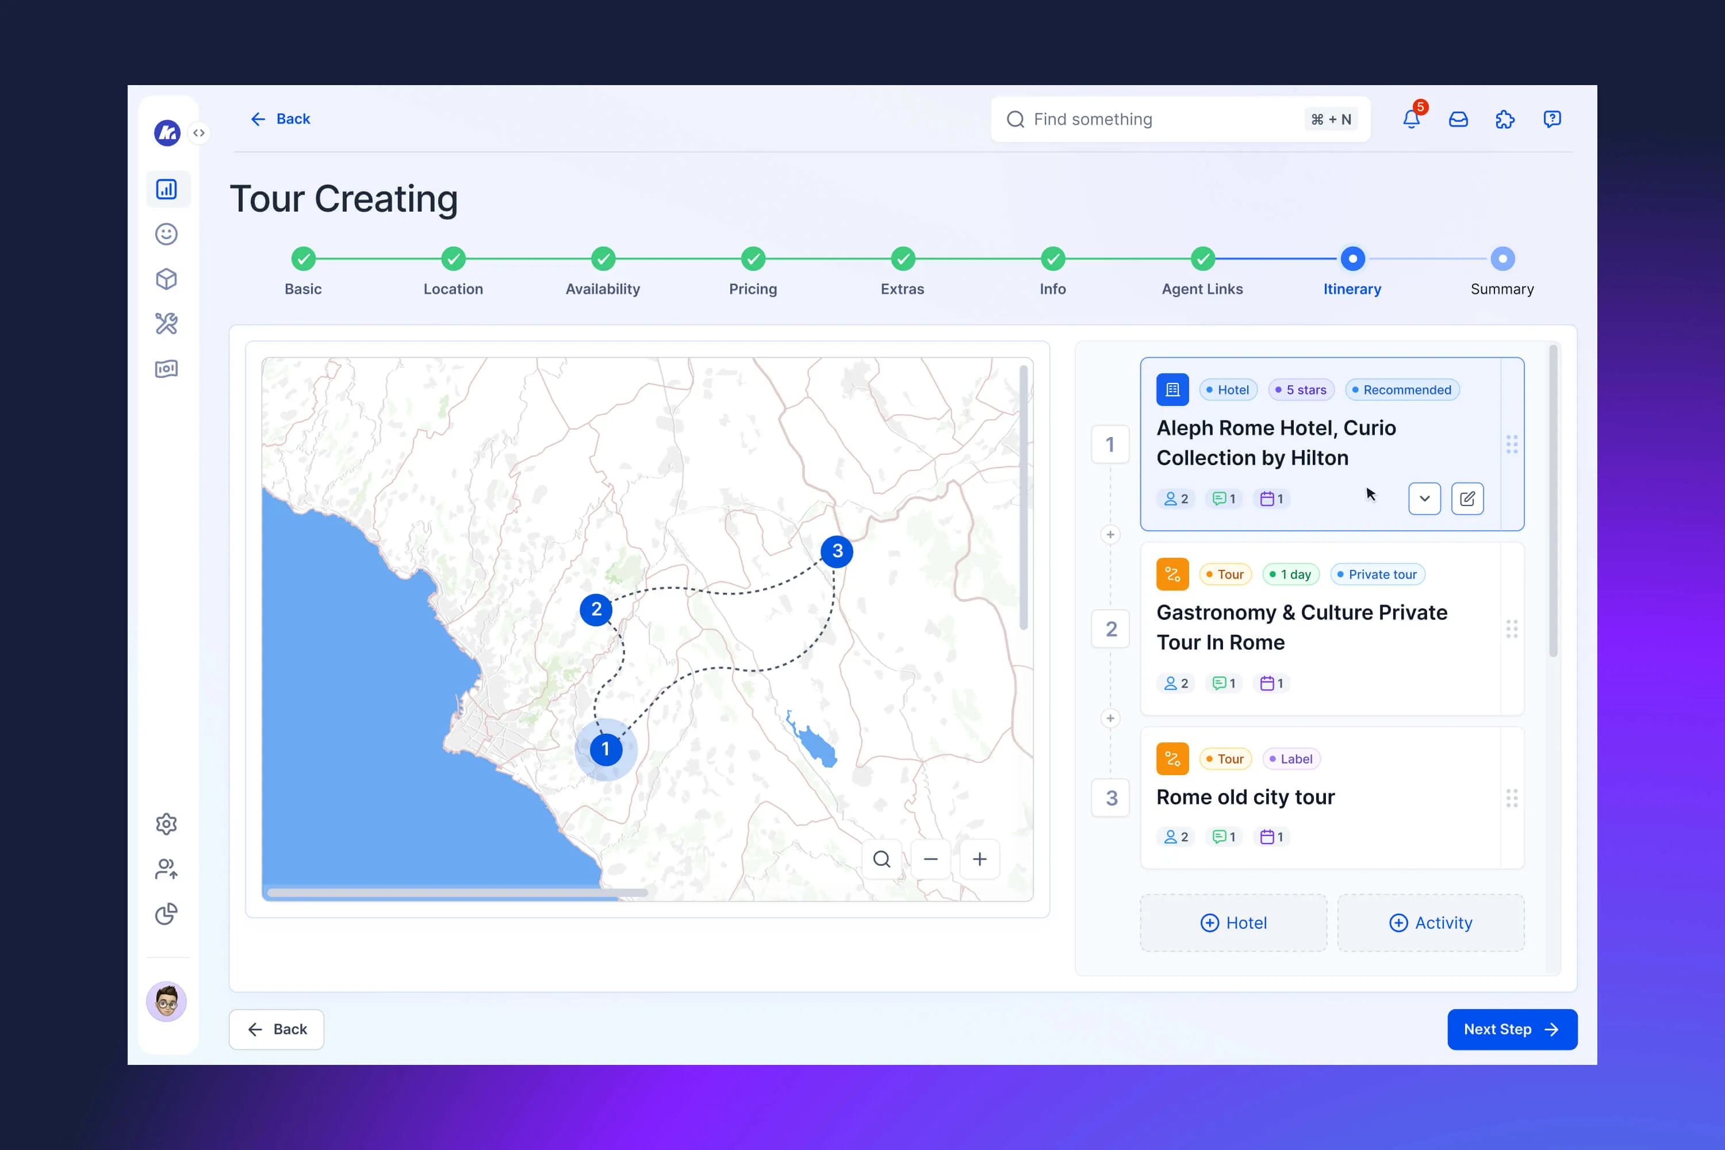Click the tools wrench sidebar icon
1725x1150 pixels.
click(167, 323)
